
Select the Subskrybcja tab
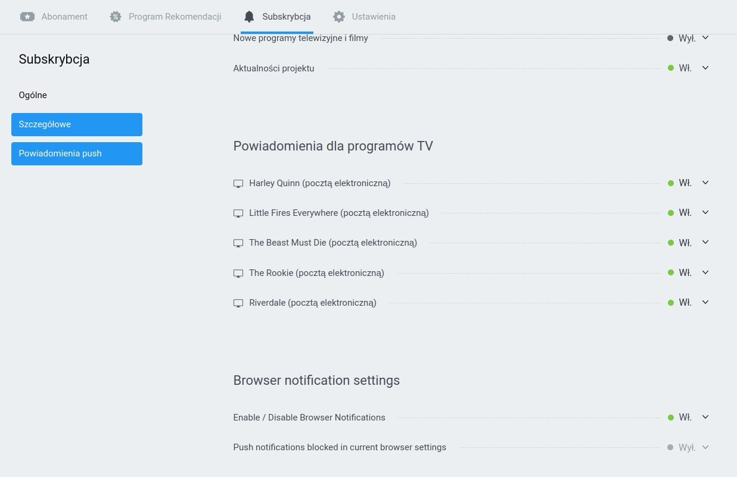point(277,17)
